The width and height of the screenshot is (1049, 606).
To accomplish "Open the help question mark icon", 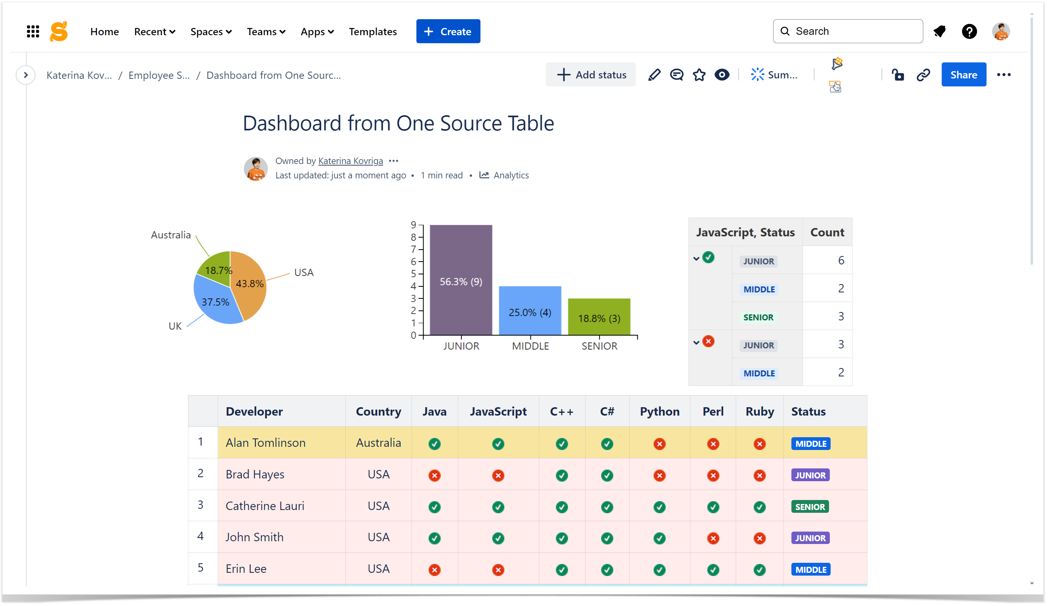I will click(x=969, y=32).
